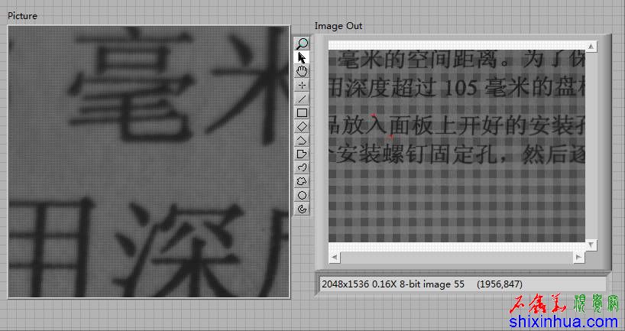625x331 pixels.
Task: Activate the Pan hand tool
Action: [x=303, y=71]
